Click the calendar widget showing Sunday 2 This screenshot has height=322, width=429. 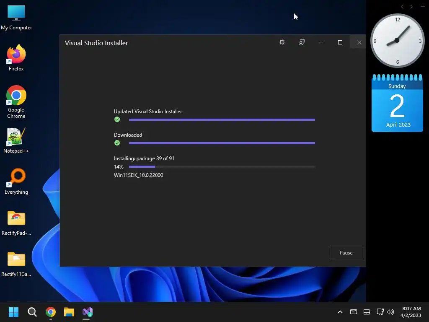[397, 103]
